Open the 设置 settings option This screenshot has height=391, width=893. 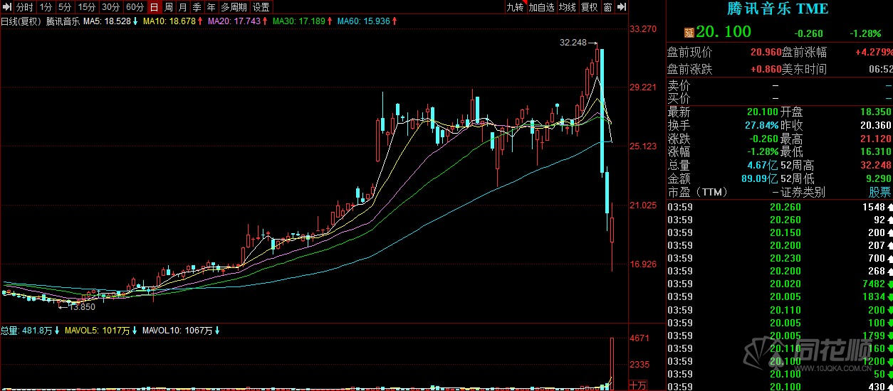[x=261, y=7]
